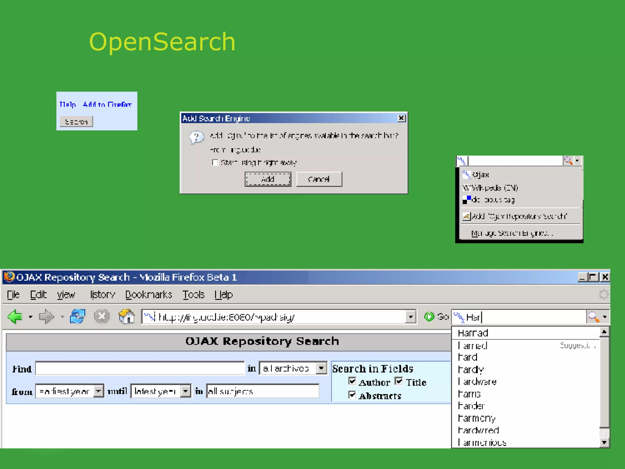
Task: Choose the hardly suggestion
Action: 526,369
